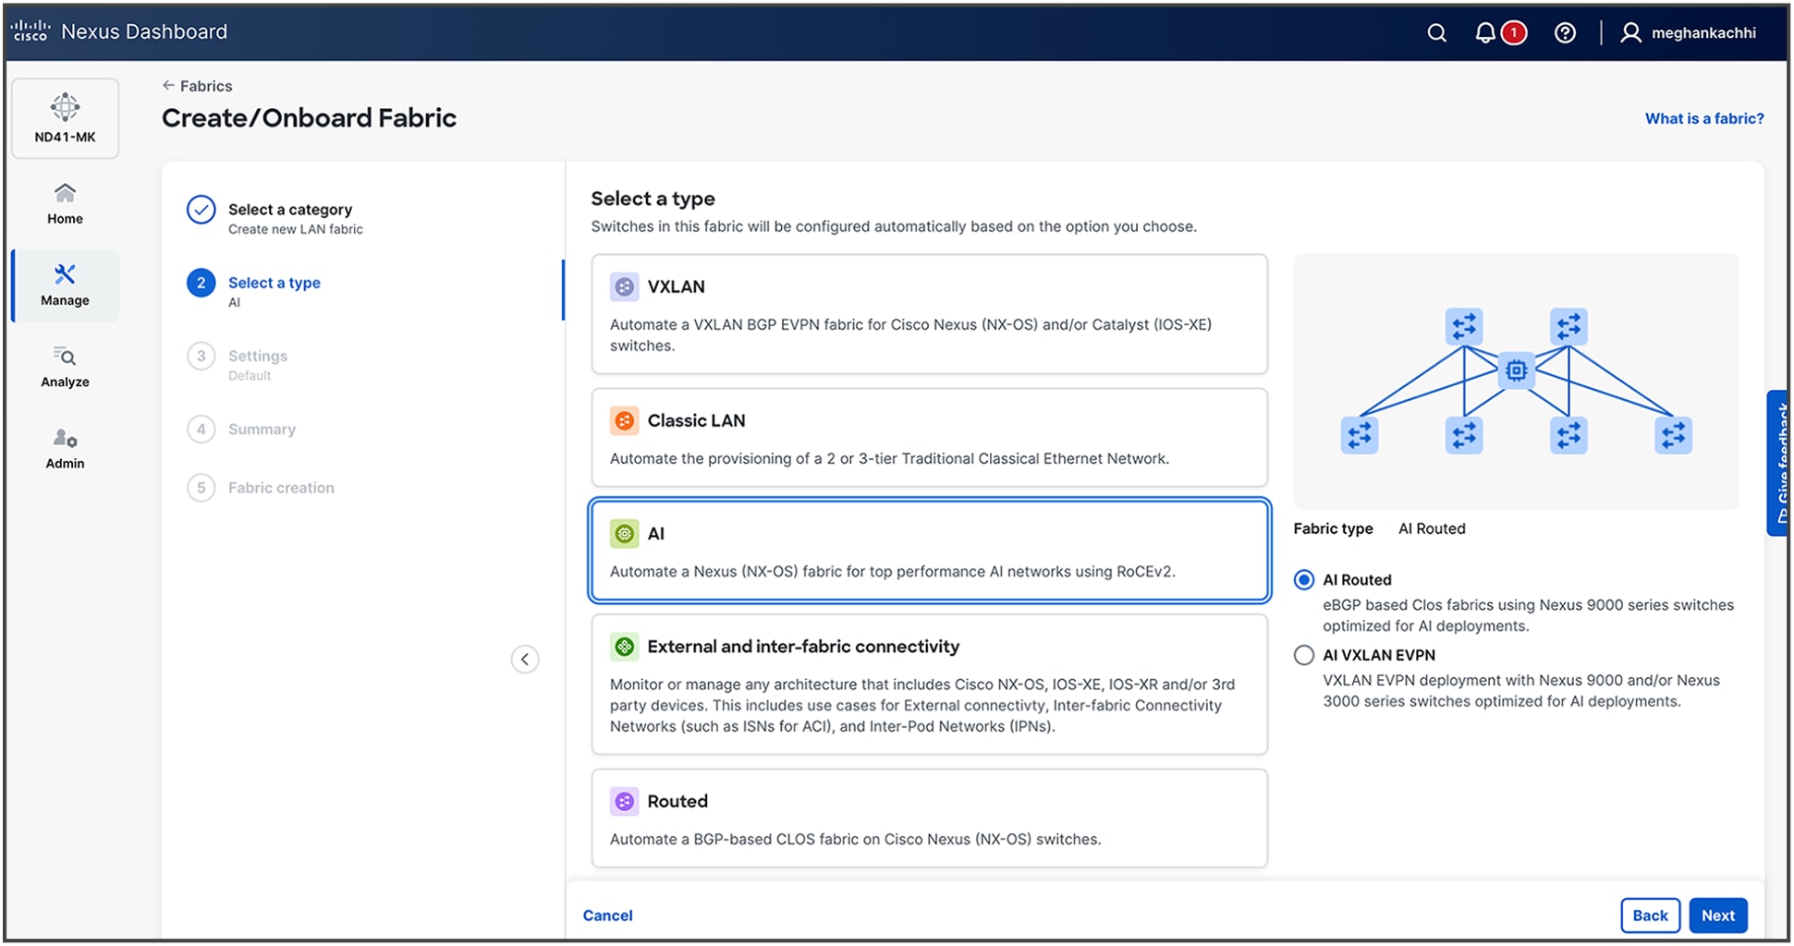The width and height of the screenshot is (1794, 946).
Task: Click the Cisco logo in the header
Action: 31,30
